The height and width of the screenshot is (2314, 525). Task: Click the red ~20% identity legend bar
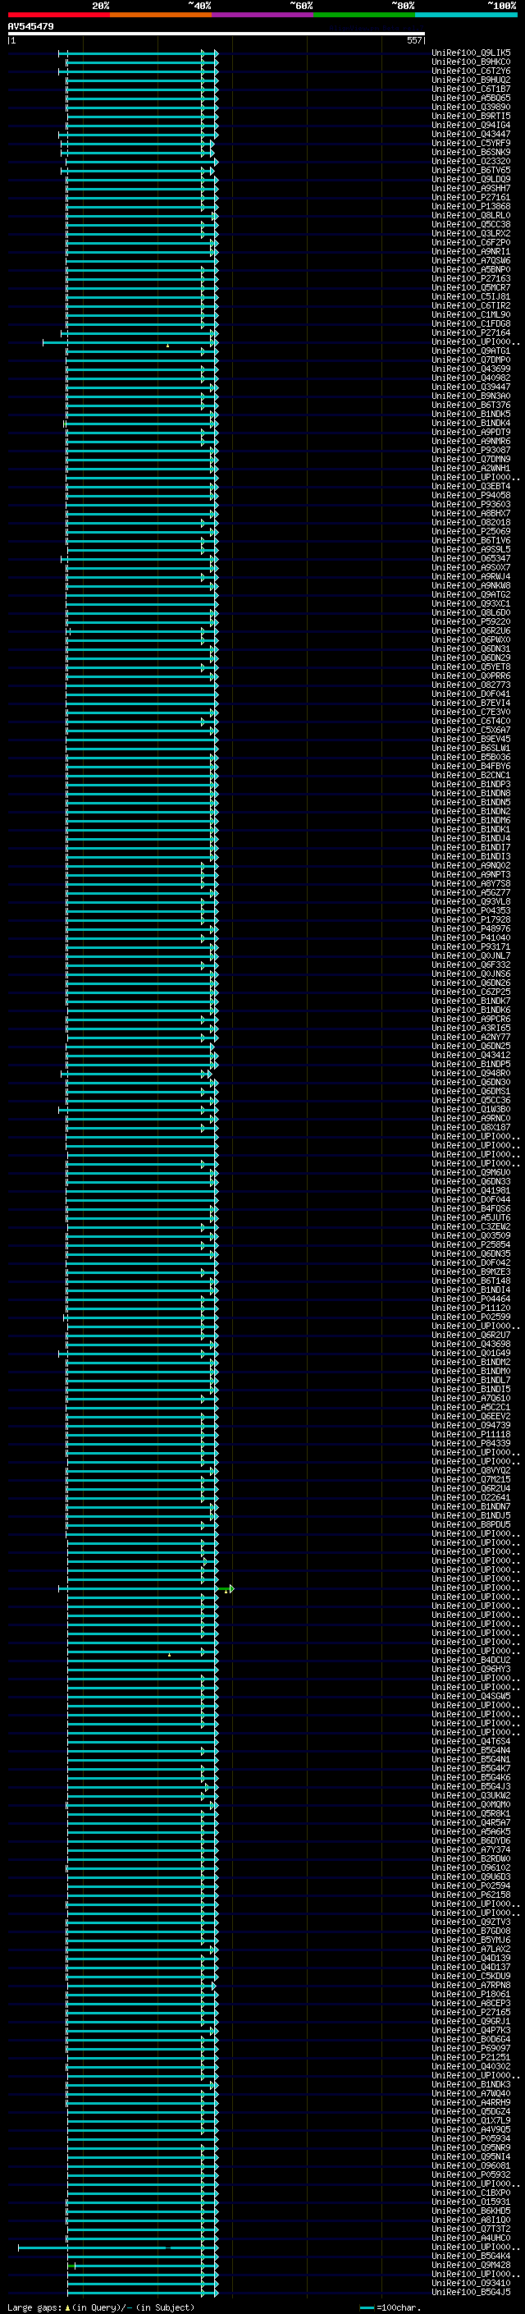58,15
